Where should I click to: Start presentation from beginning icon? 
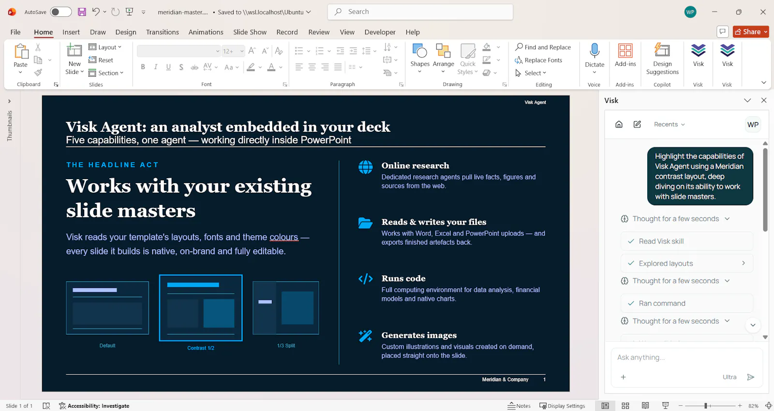(x=129, y=12)
